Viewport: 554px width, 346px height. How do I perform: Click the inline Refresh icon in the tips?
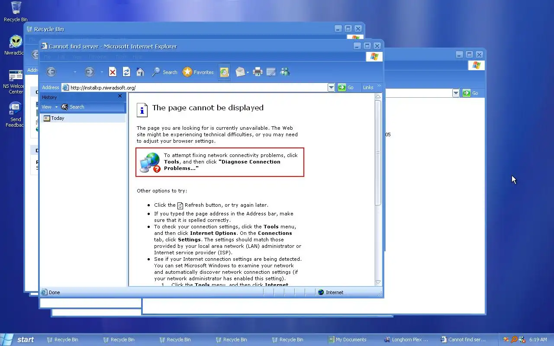180,205
